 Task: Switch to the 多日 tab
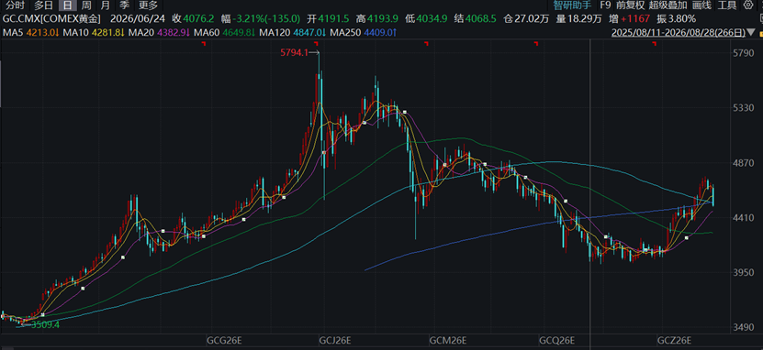43,5
